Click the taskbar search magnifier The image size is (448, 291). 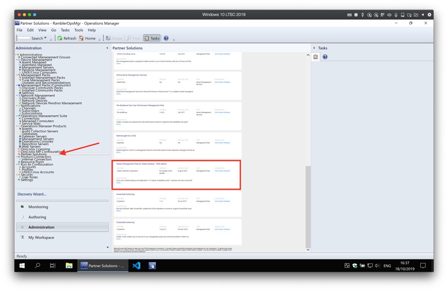point(37,266)
